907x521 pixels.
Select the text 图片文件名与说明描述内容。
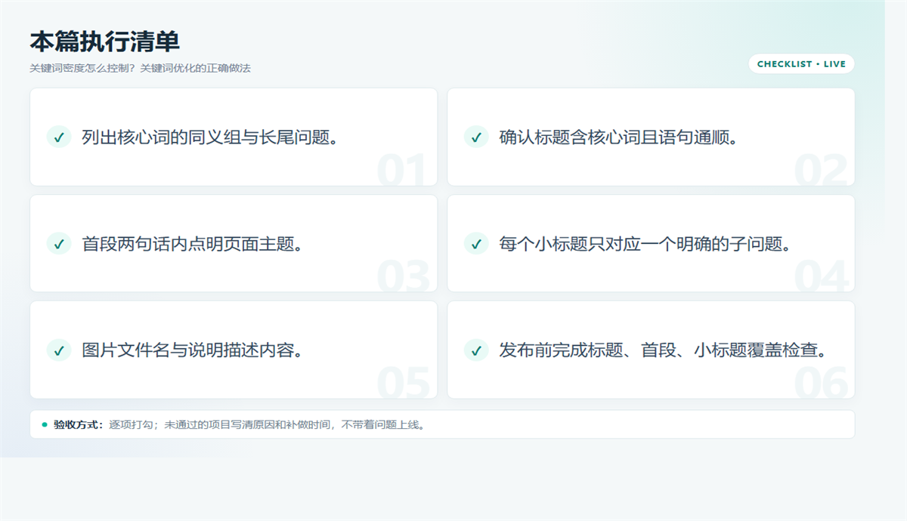coord(192,350)
